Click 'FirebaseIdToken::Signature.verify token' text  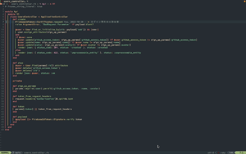(57, 119)
